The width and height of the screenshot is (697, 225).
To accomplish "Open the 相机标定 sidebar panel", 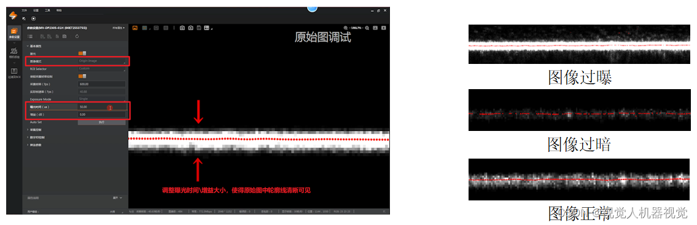I will pos(14,53).
